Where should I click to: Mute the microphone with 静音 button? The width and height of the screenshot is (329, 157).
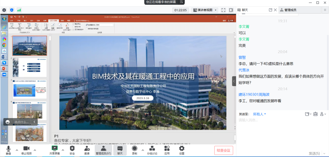[x=9, y=150]
